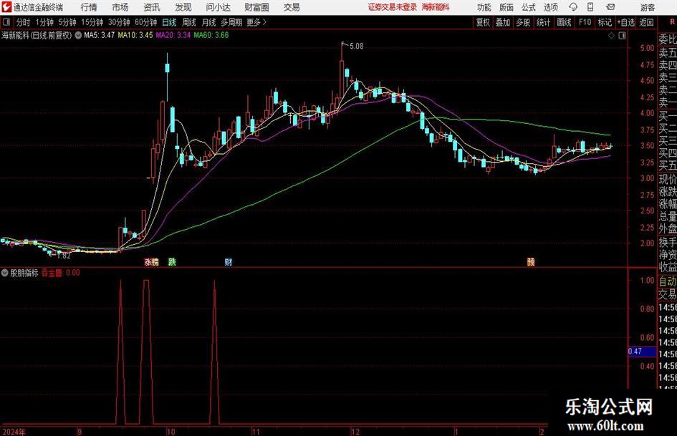The width and height of the screenshot is (677, 436).
Task: Click the 复权 button
Action: (483, 22)
